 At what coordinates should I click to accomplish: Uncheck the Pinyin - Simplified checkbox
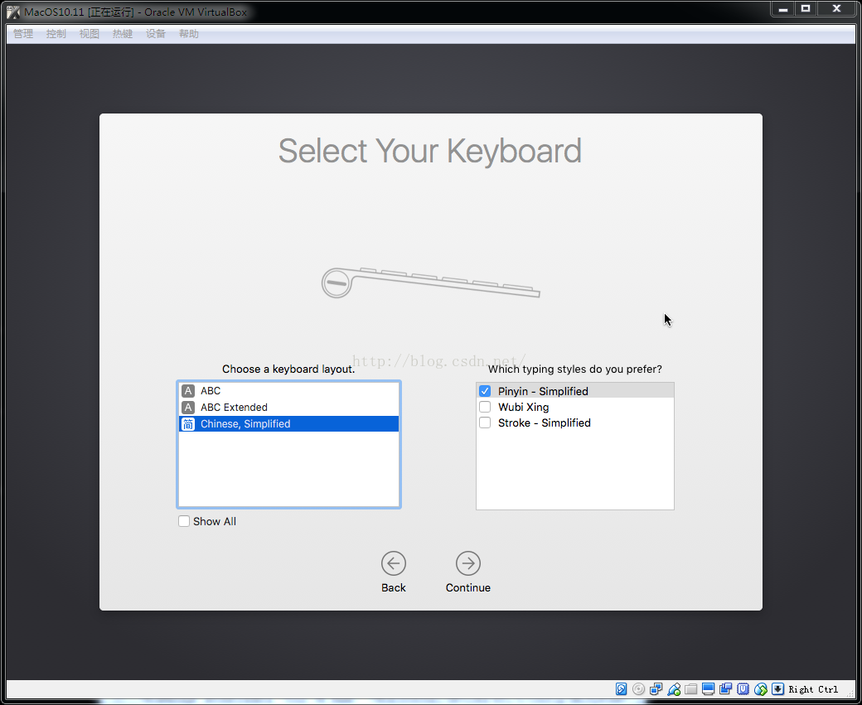click(x=485, y=391)
